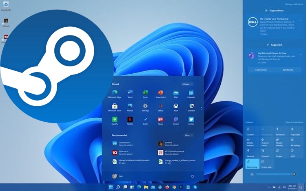The height and width of the screenshot is (191, 306).
Task: Open All settings quick action
Action: (295, 142)
